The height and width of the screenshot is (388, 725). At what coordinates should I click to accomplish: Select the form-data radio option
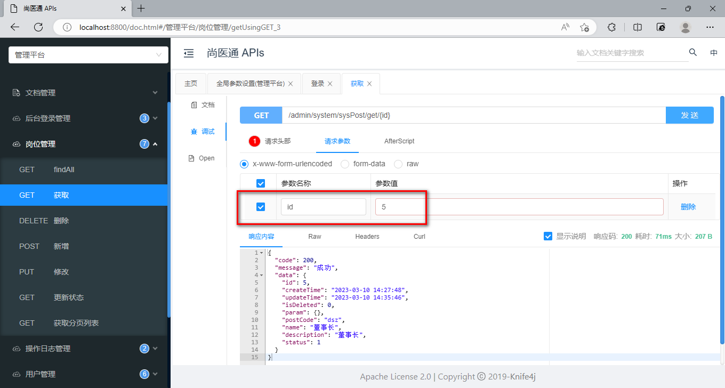pos(345,164)
